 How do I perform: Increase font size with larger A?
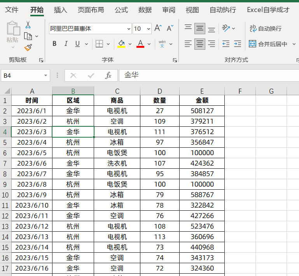[158, 28]
